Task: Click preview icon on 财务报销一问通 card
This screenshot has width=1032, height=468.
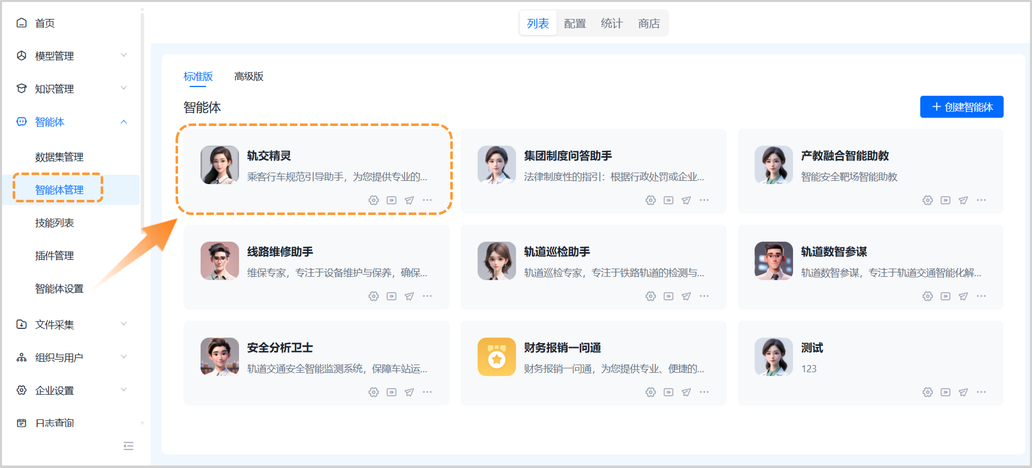Action: (669, 392)
